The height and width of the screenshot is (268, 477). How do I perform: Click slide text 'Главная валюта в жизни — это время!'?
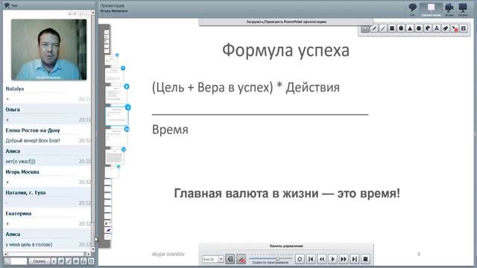(x=287, y=194)
